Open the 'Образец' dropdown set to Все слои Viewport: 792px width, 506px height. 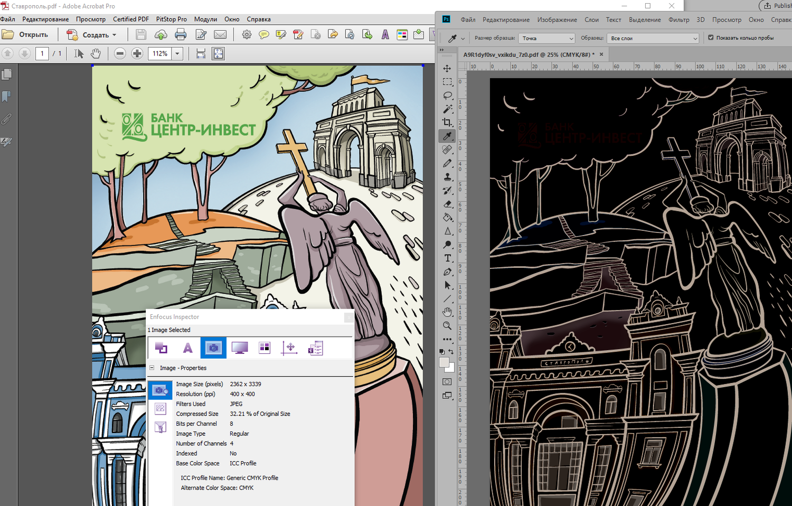click(653, 38)
